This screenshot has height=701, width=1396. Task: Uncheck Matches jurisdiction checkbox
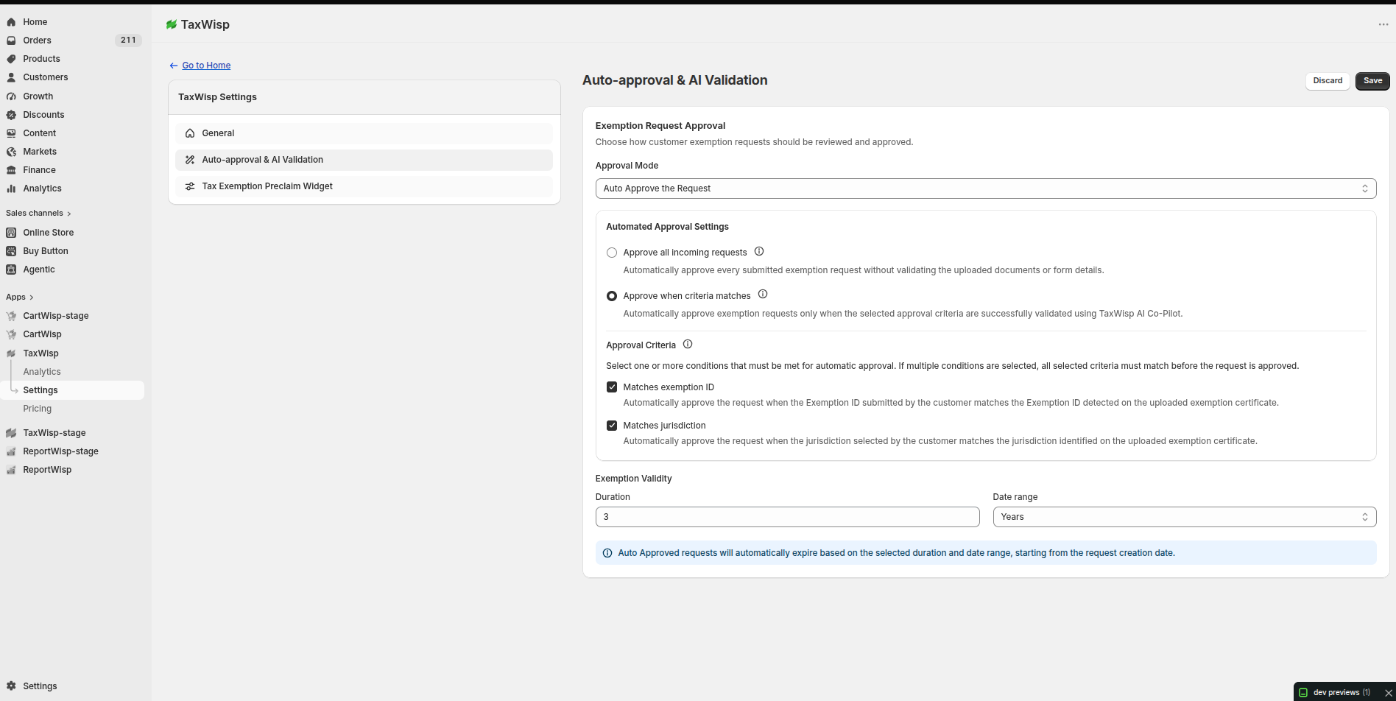point(612,426)
